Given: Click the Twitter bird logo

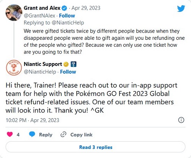Looking at the screenshot, I should [181, 8].
